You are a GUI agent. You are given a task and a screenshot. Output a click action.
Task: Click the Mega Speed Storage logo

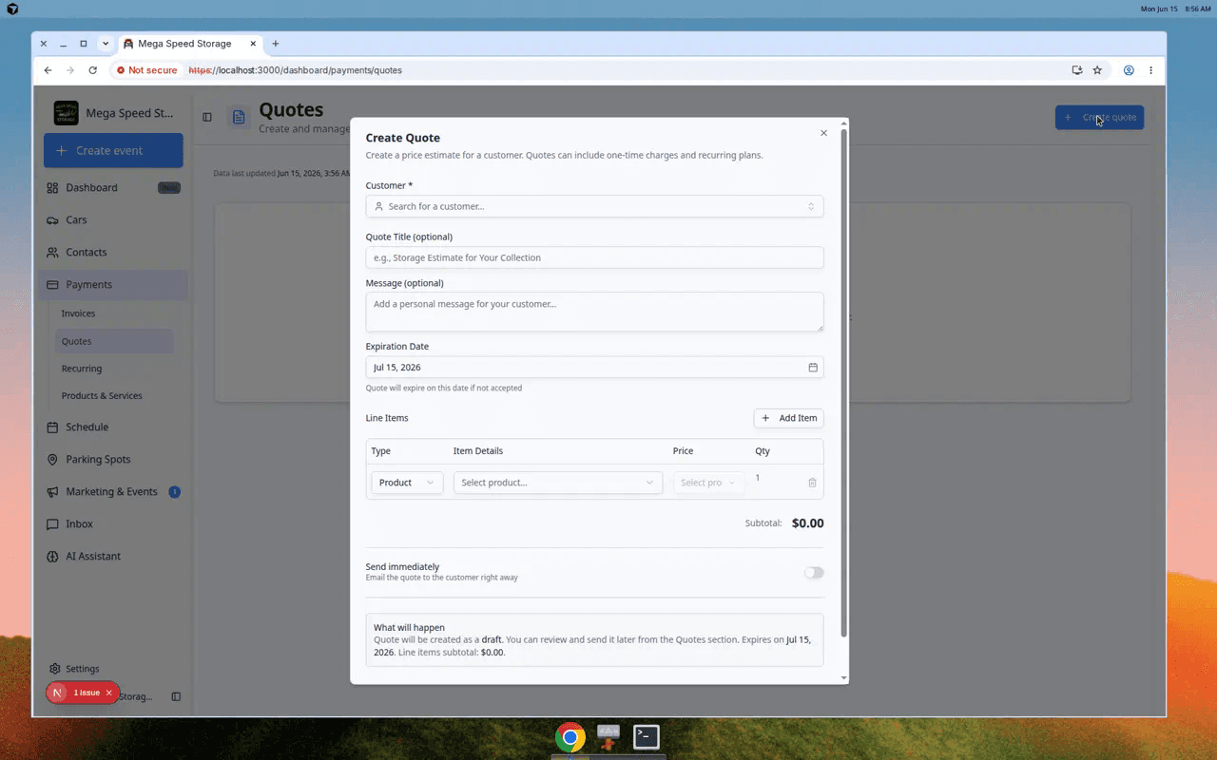(x=67, y=113)
